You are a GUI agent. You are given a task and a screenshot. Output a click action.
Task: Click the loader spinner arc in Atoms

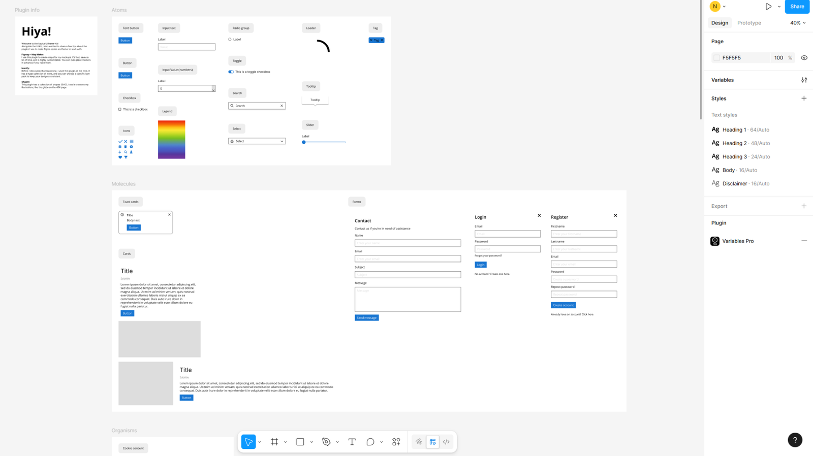coord(324,46)
